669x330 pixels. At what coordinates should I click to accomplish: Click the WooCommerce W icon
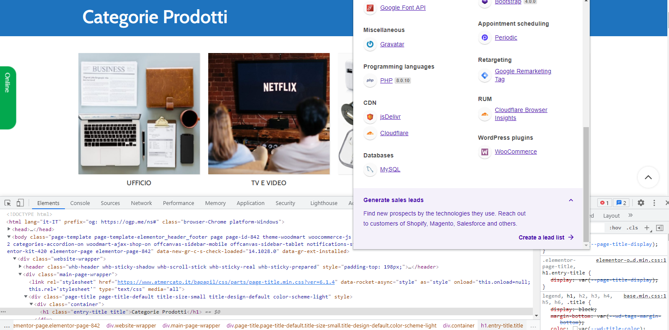coord(484,152)
